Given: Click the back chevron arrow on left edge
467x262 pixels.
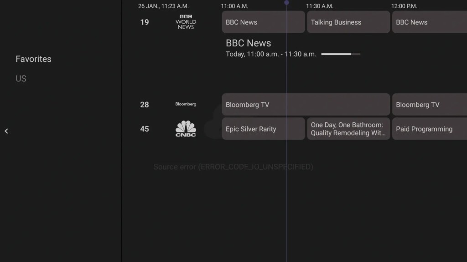Looking at the screenshot, I should click(x=6, y=131).
